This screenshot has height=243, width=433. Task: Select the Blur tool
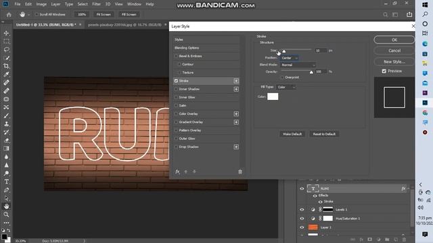(6, 157)
